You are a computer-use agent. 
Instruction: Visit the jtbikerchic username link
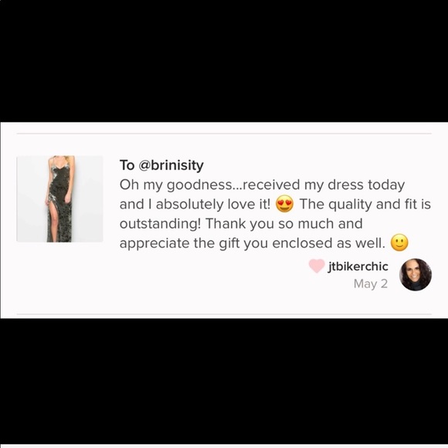tap(358, 266)
